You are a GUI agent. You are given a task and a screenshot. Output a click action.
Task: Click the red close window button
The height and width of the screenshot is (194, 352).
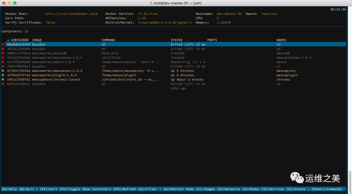[4, 3]
